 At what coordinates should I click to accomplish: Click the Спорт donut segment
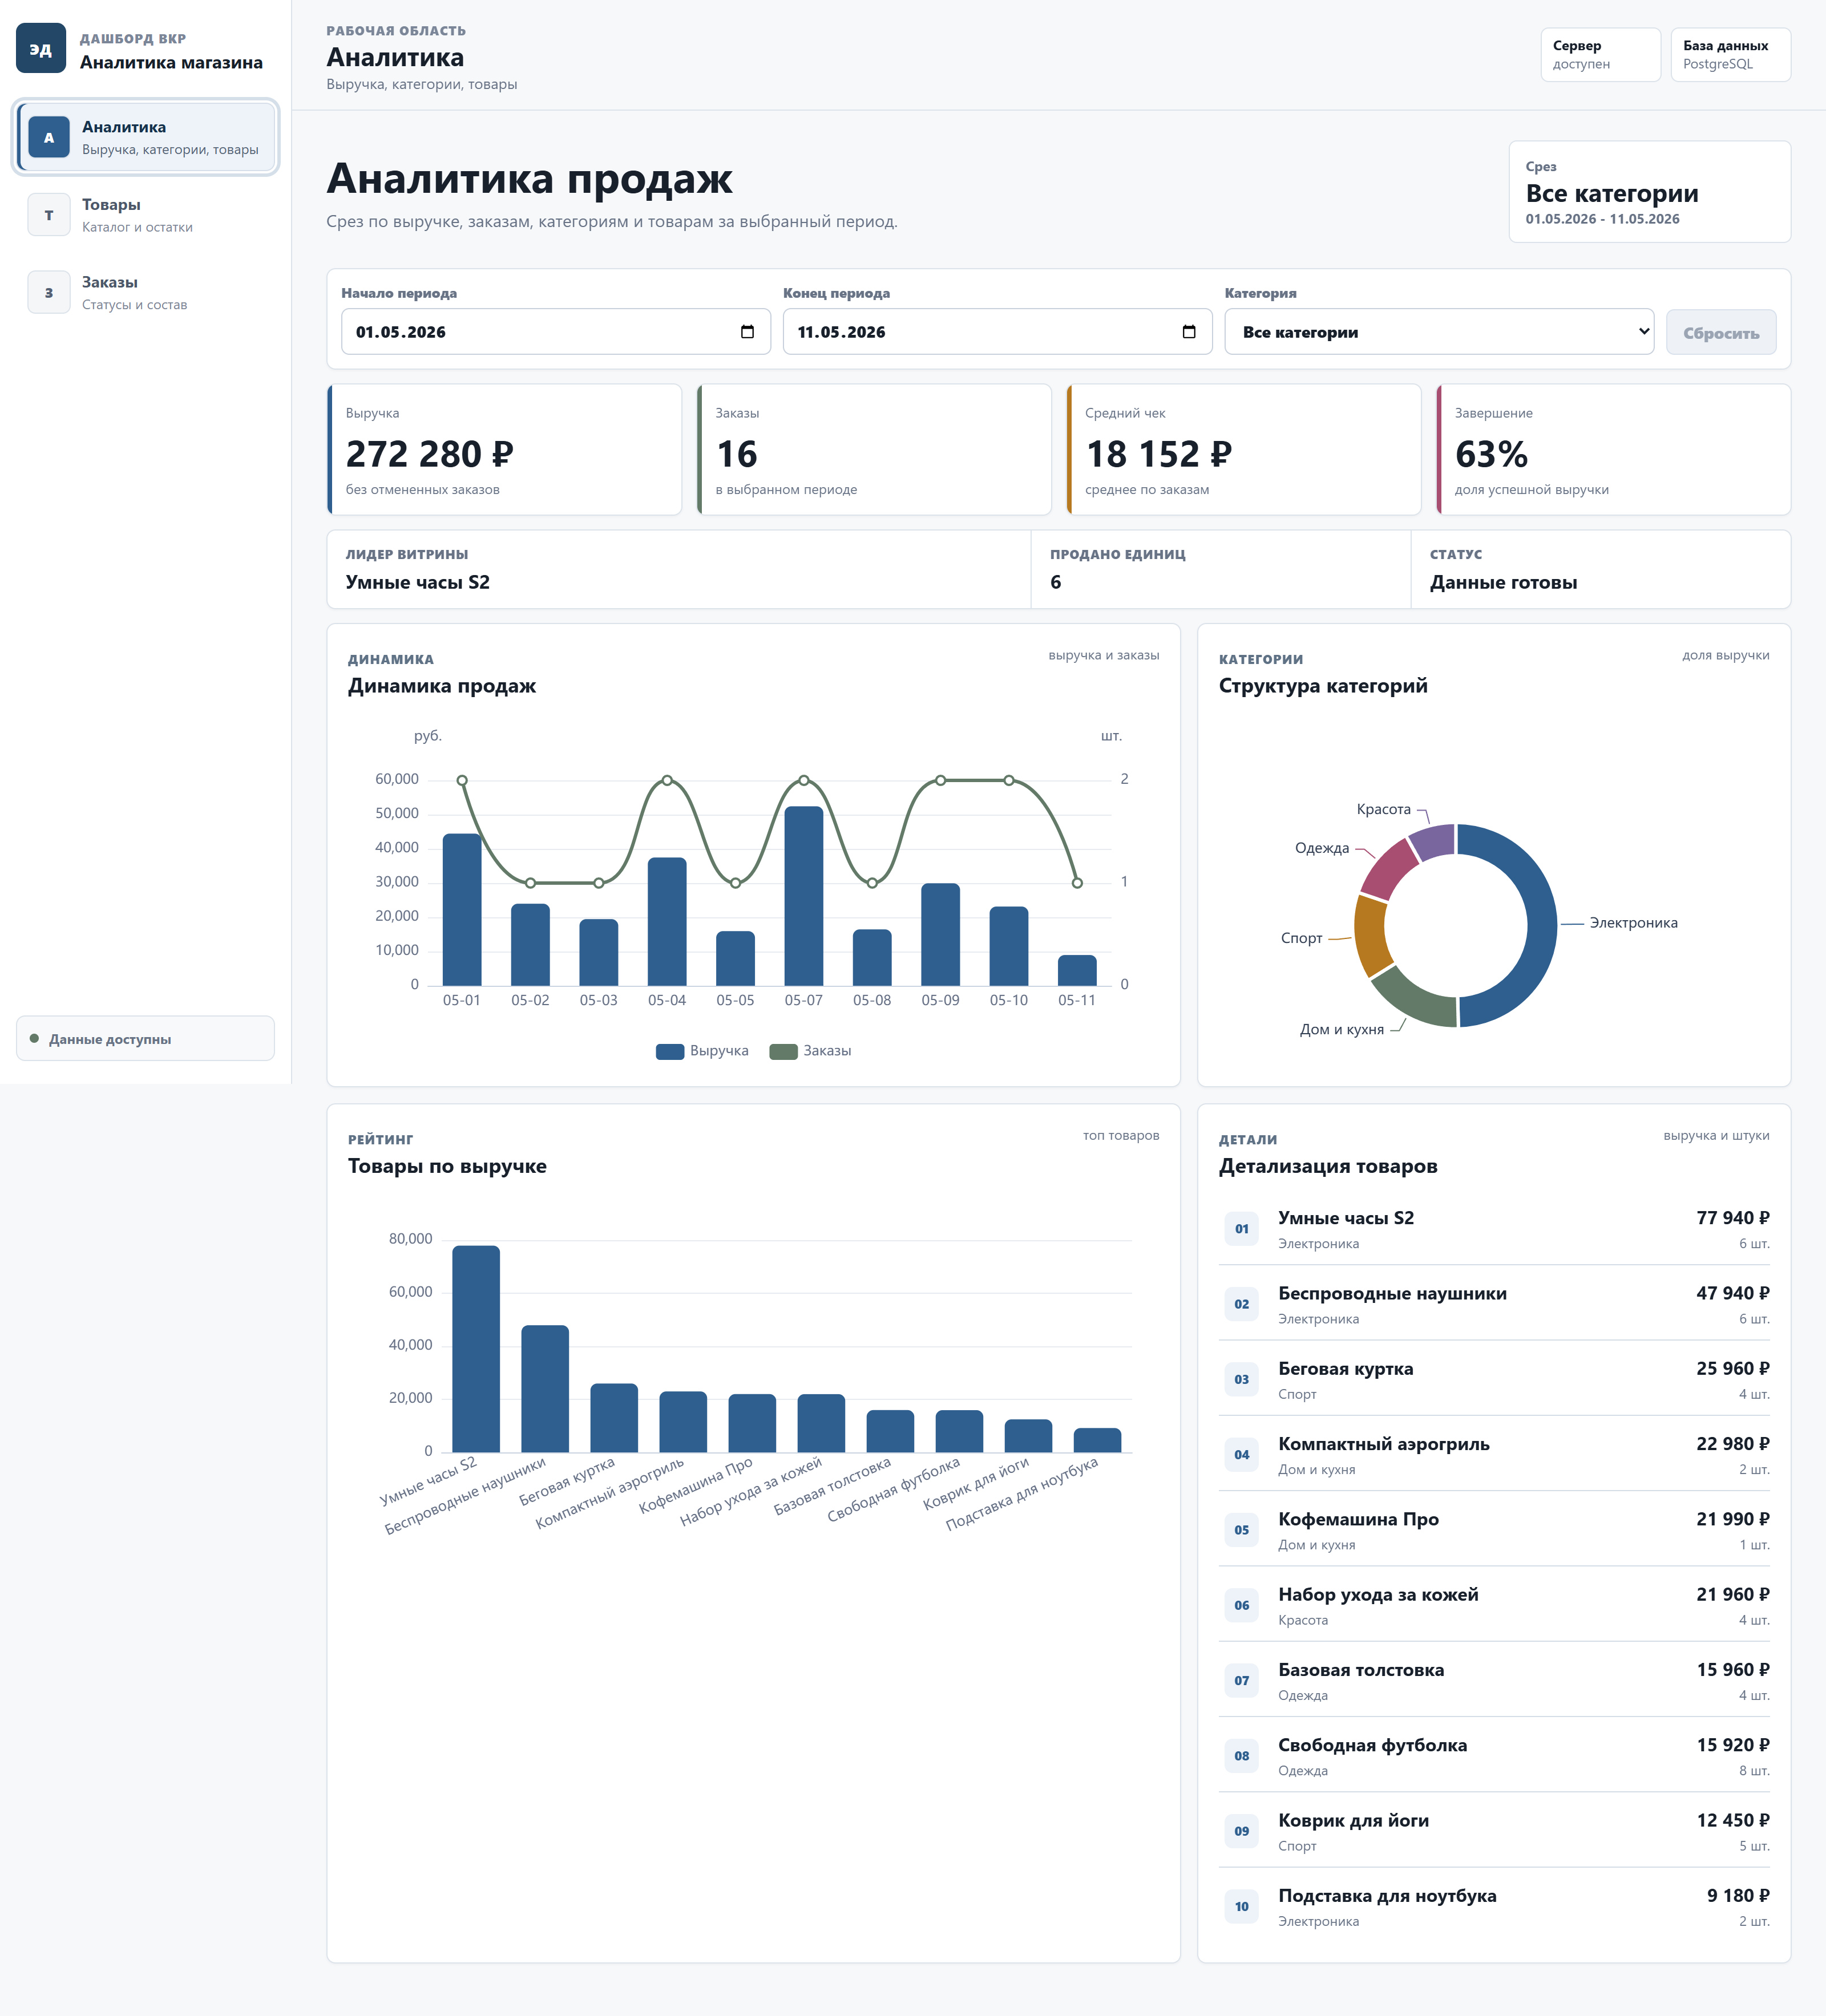(x=1370, y=935)
